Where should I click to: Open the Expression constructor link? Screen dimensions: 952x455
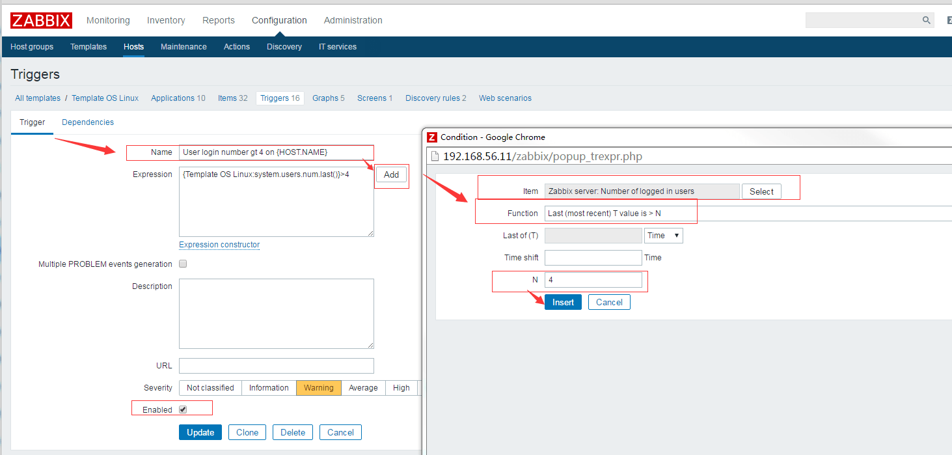(219, 244)
